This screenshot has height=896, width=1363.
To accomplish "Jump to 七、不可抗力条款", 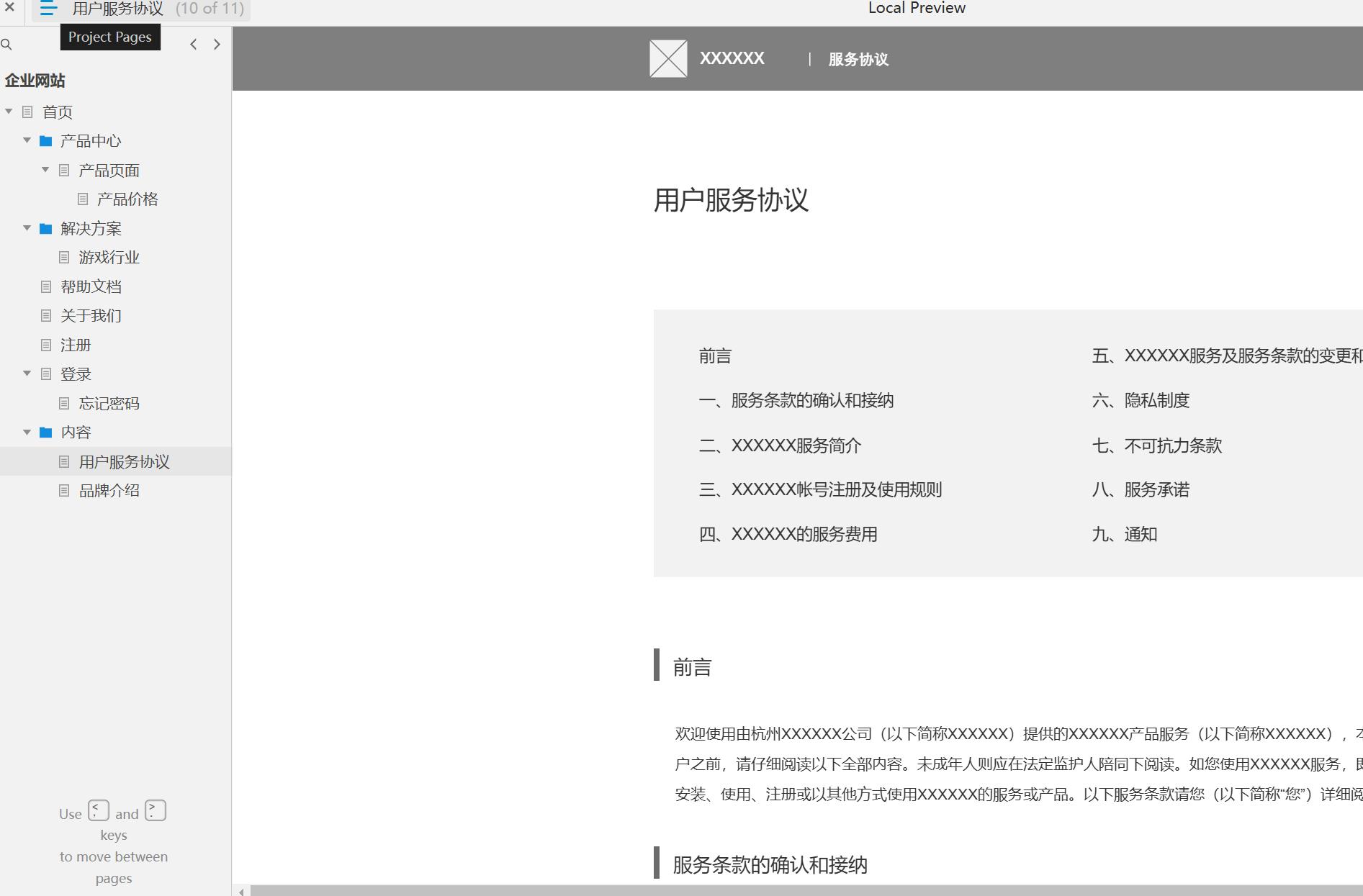I will tap(1157, 446).
